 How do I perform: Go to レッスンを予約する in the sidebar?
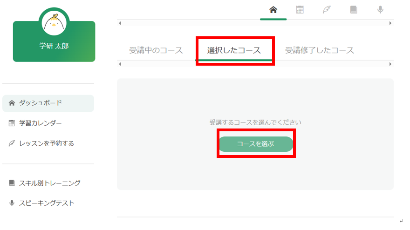pos(47,143)
